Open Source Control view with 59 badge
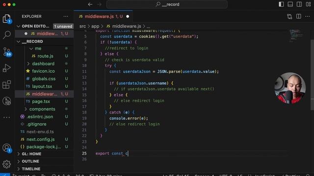Viewport: 314px width, 176px height. (7, 52)
